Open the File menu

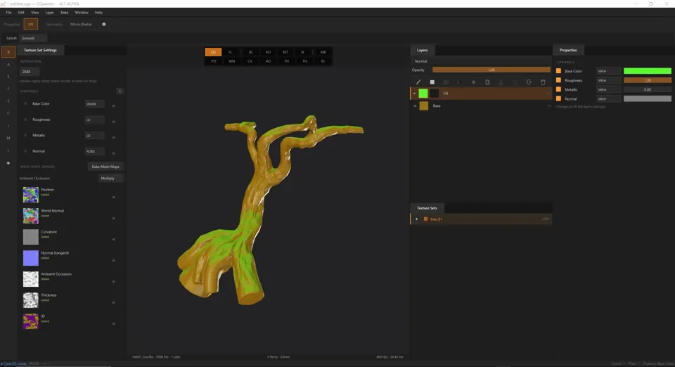8,13
